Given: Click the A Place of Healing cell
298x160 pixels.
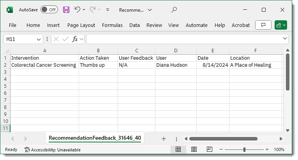Looking at the screenshot, I should (256, 65).
